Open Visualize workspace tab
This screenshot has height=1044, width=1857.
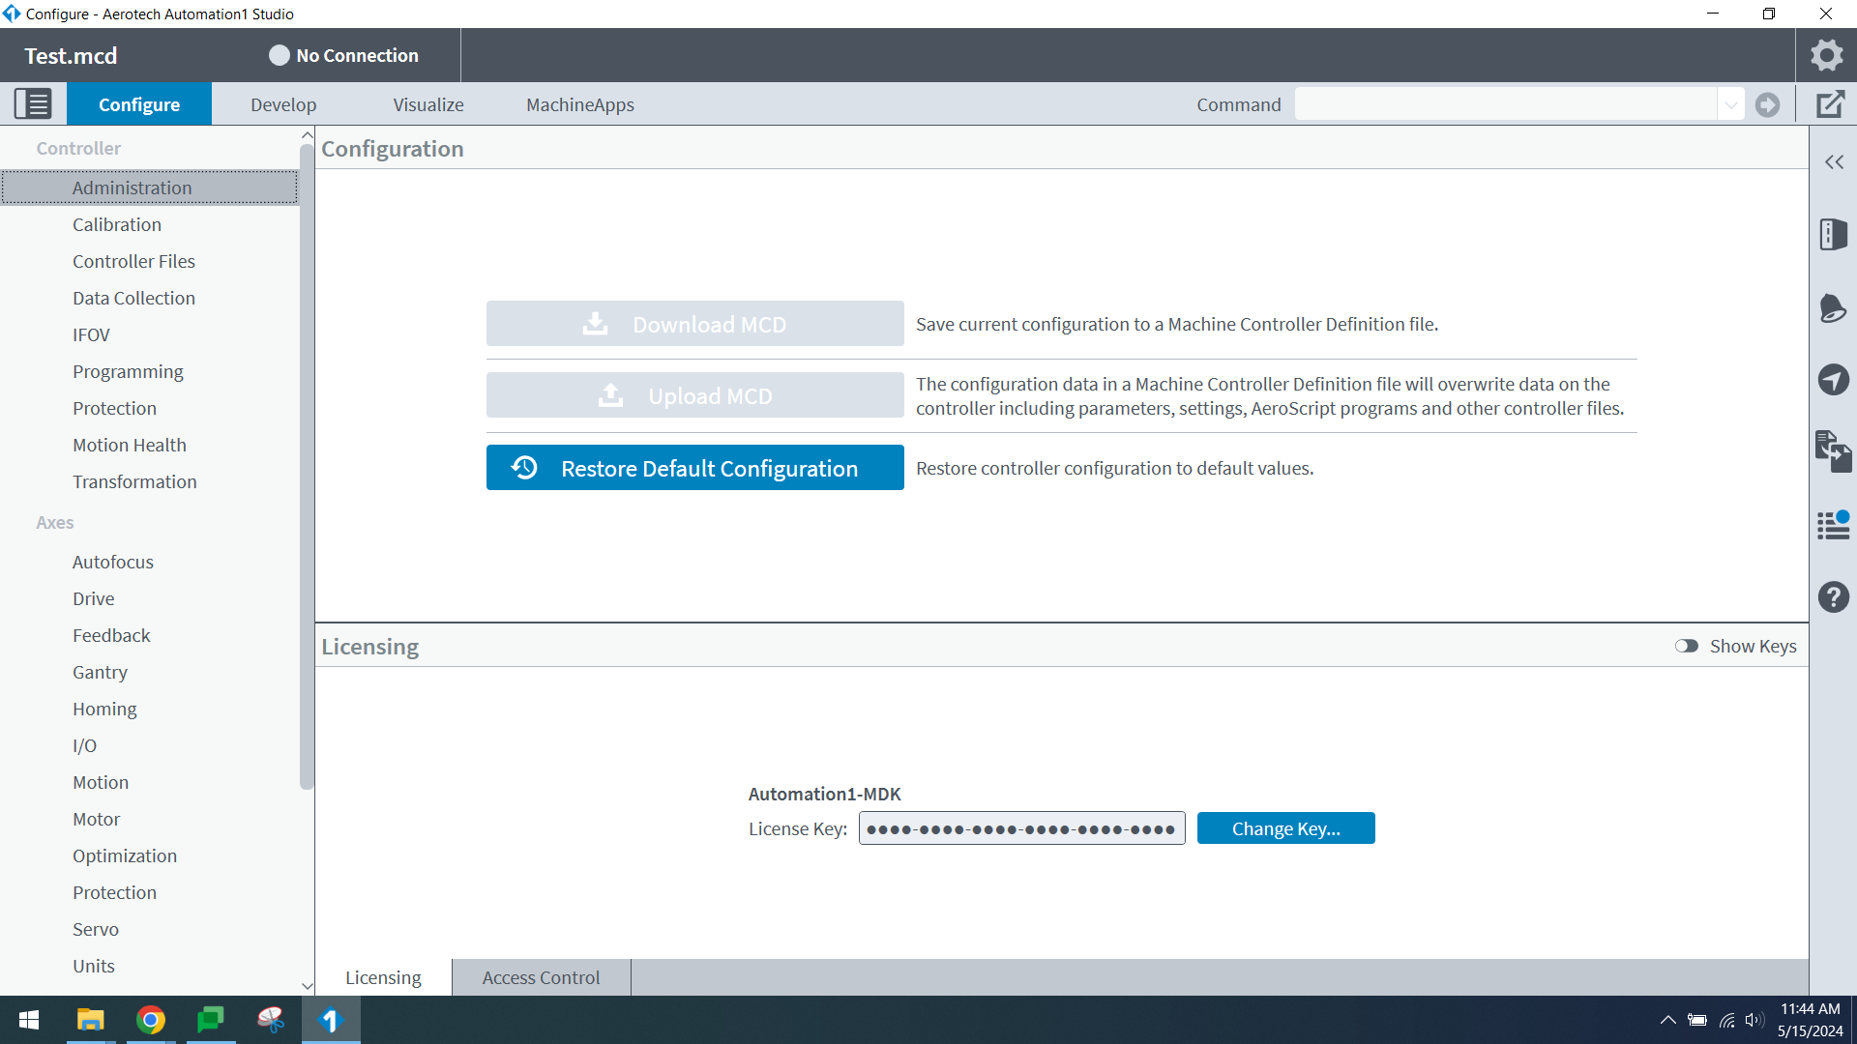click(427, 104)
